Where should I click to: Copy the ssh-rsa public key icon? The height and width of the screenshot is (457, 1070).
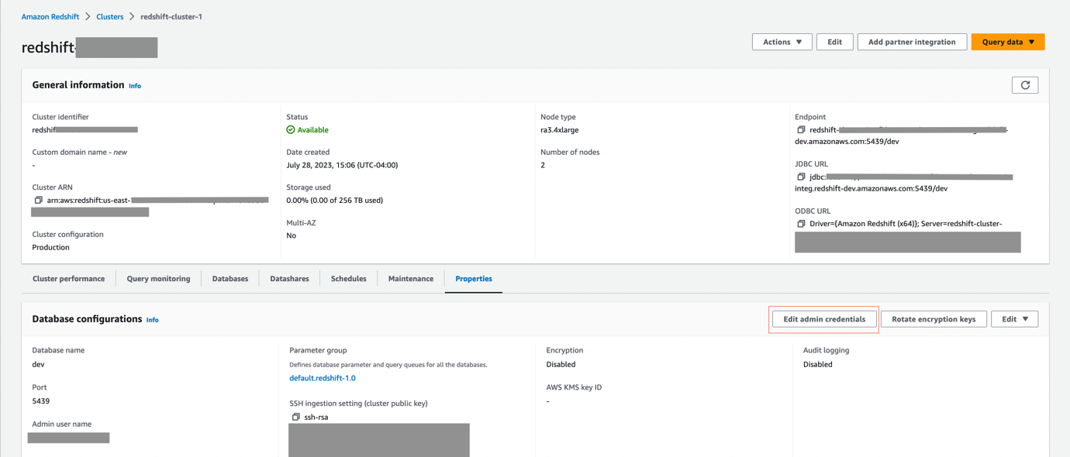coord(295,417)
